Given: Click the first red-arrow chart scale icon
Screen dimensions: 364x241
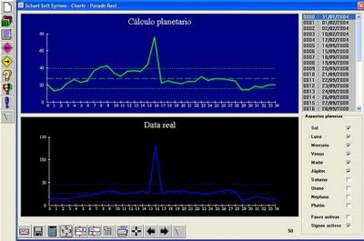Looking at the screenshot, I should pos(80,231).
